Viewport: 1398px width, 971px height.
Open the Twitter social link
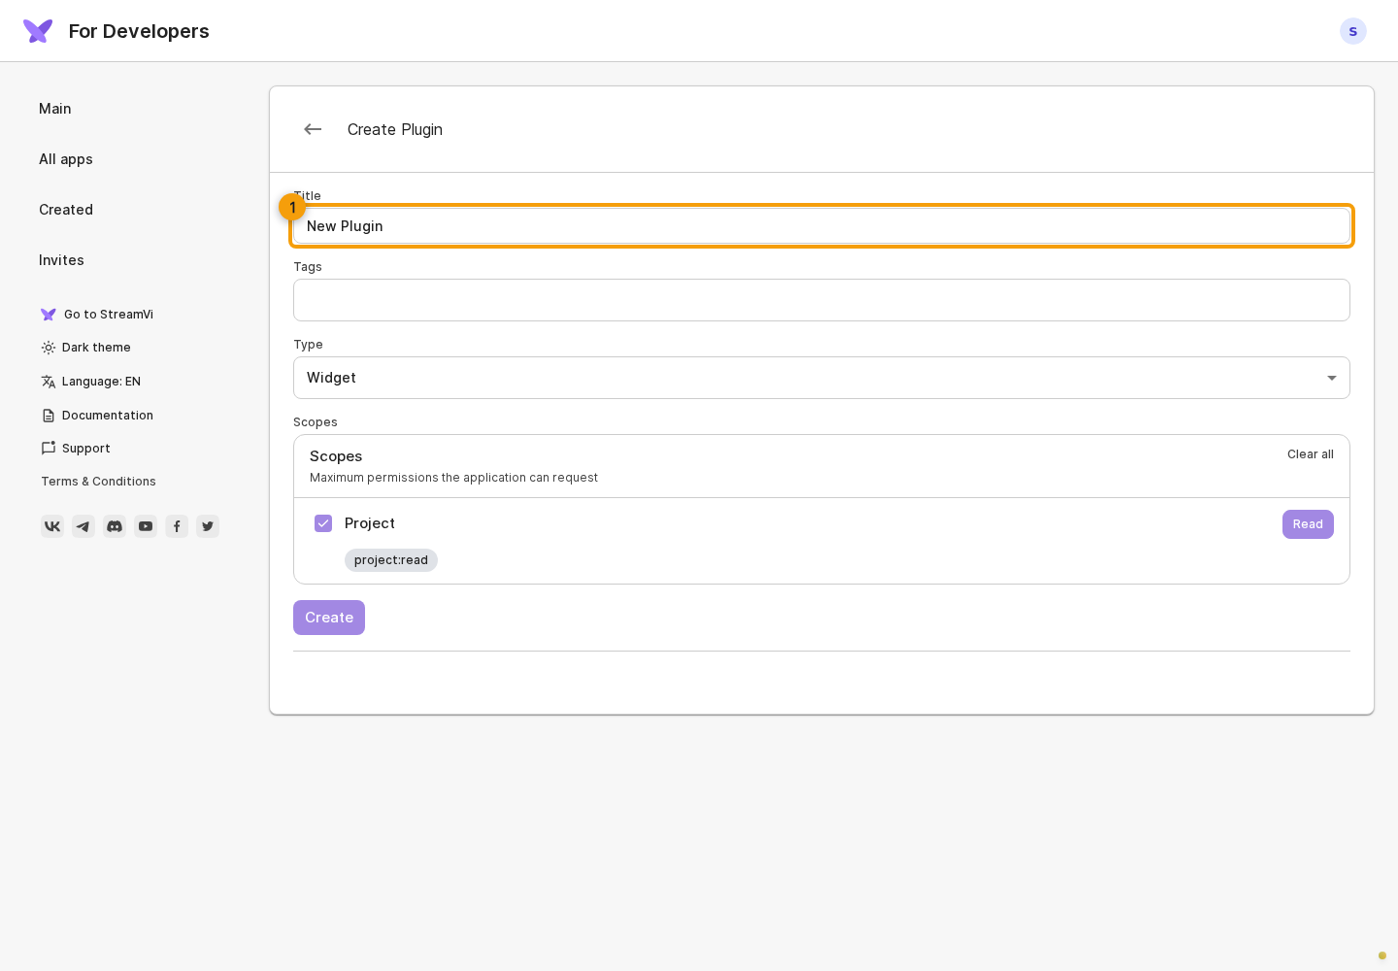tap(208, 526)
